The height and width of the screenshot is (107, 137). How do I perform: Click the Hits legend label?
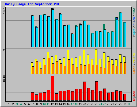[134, 11]
